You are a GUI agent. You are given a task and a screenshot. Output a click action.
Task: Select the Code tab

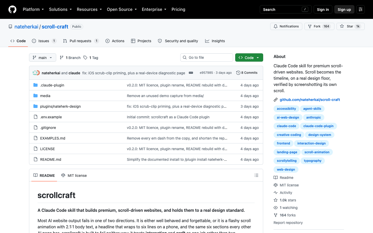tap(18, 41)
